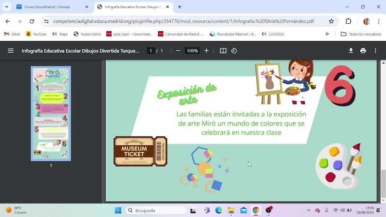The width and height of the screenshot is (386, 217).
Task: Click the Museum Ticket image in PDF
Action: (140, 151)
